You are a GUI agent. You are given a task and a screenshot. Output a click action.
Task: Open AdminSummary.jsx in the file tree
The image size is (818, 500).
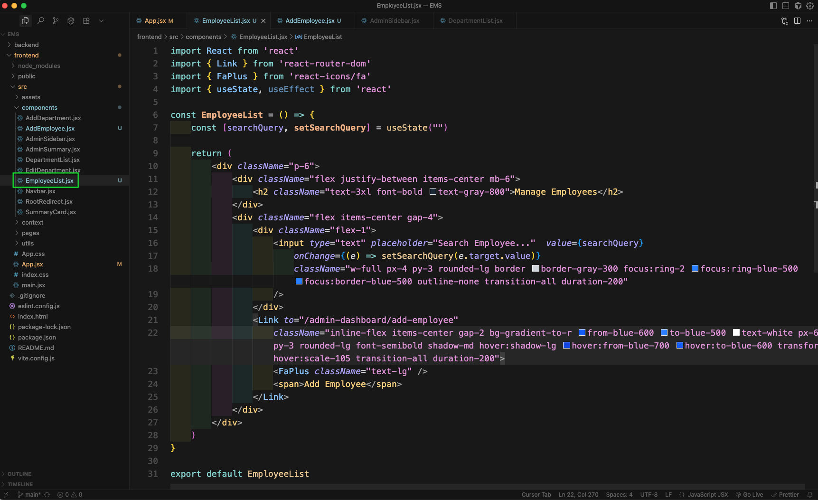pyautogui.click(x=65, y=149)
